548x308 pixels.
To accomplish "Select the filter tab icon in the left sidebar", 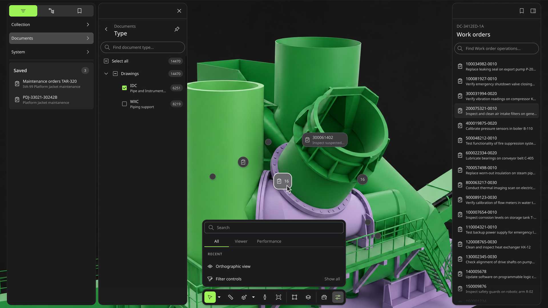I will [23, 11].
